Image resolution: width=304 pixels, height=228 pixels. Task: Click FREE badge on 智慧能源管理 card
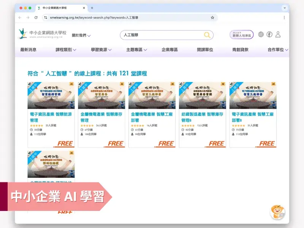(65, 144)
